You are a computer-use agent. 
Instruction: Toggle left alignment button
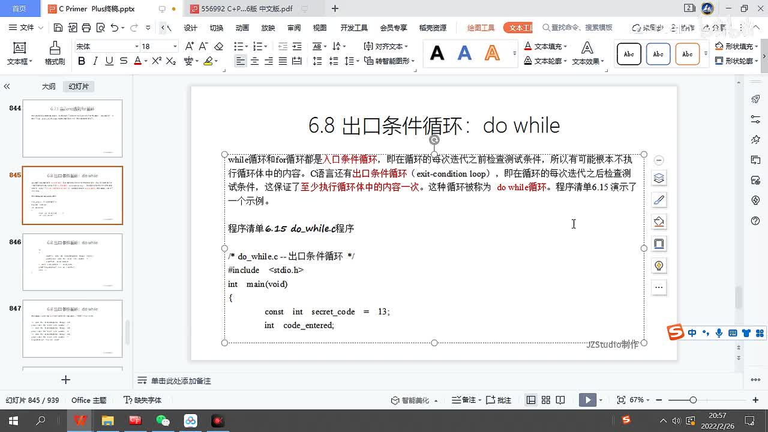[x=240, y=61]
